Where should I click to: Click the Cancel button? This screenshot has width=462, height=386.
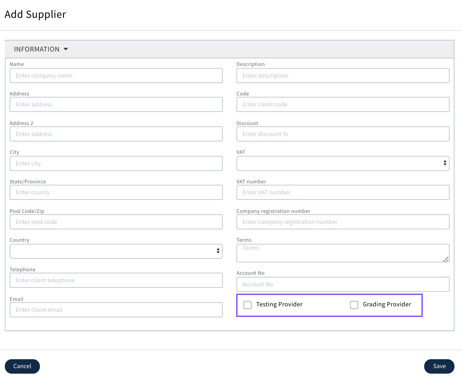click(x=22, y=366)
